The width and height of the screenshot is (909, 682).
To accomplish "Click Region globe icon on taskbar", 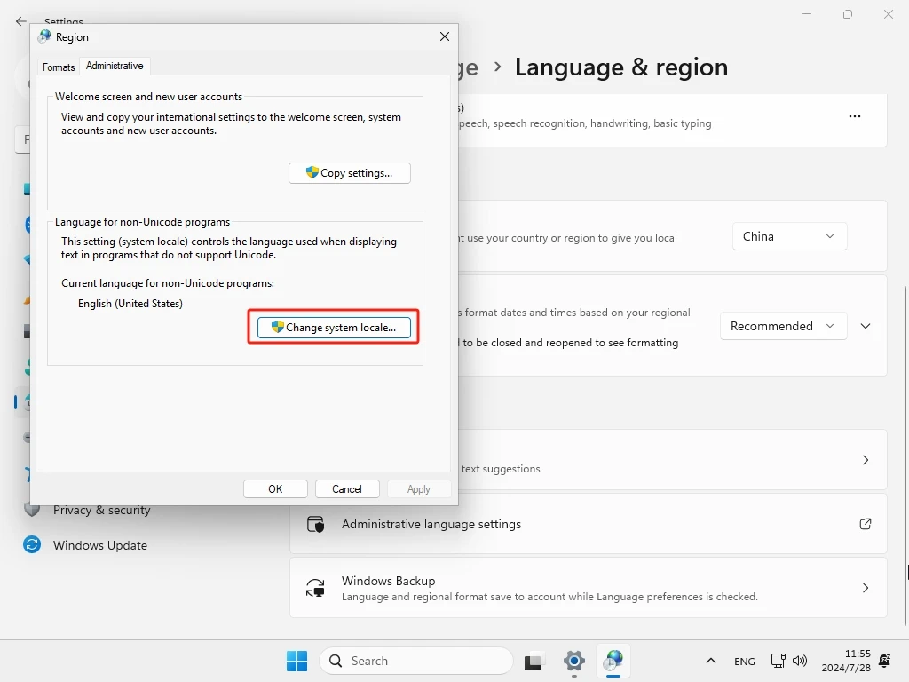I will pyautogui.click(x=613, y=661).
